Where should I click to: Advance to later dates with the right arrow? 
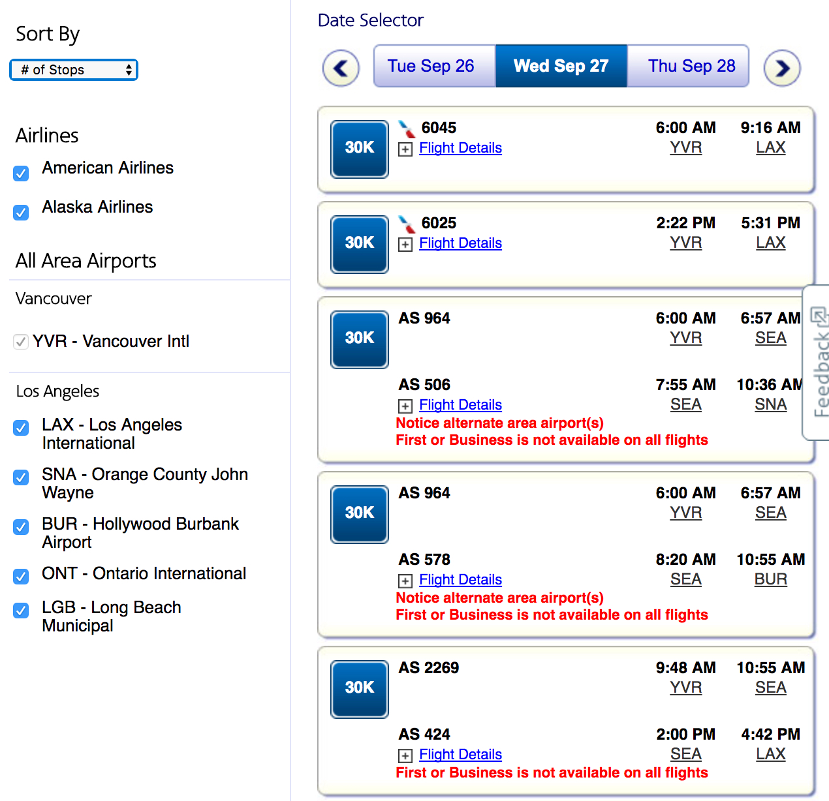tap(782, 68)
